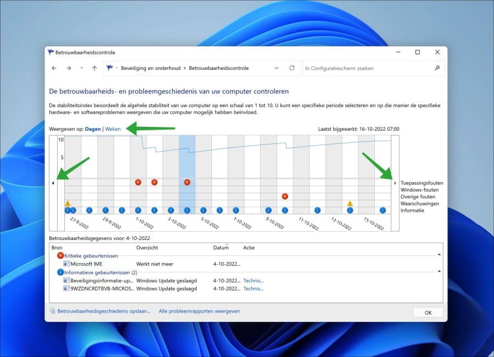Click the application failure icon in the highlighted 4-10-2022 column
This screenshot has height=357, width=494.
[187, 182]
